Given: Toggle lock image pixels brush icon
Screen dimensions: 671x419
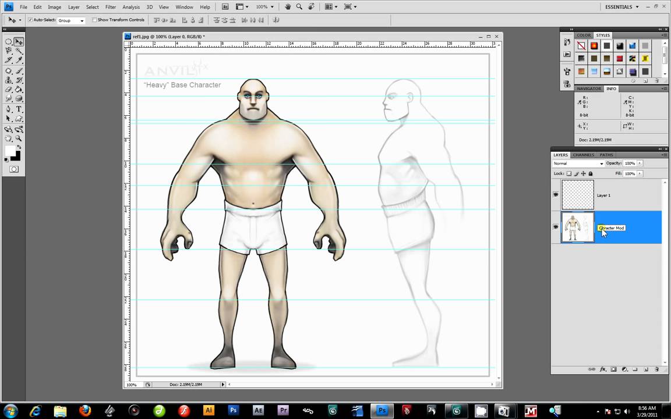Looking at the screenshot, I should [576, 173].
